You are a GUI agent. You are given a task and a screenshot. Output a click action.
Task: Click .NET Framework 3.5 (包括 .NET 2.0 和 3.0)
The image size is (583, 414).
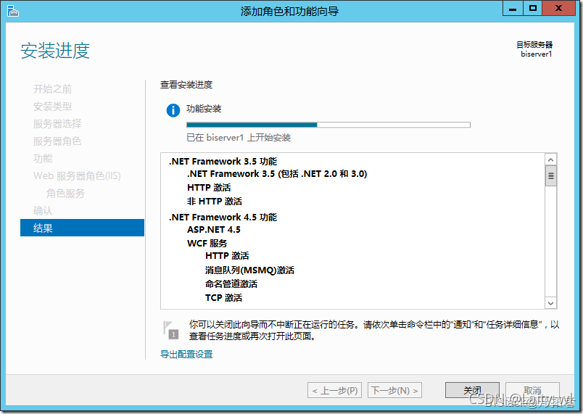[277, 174]
